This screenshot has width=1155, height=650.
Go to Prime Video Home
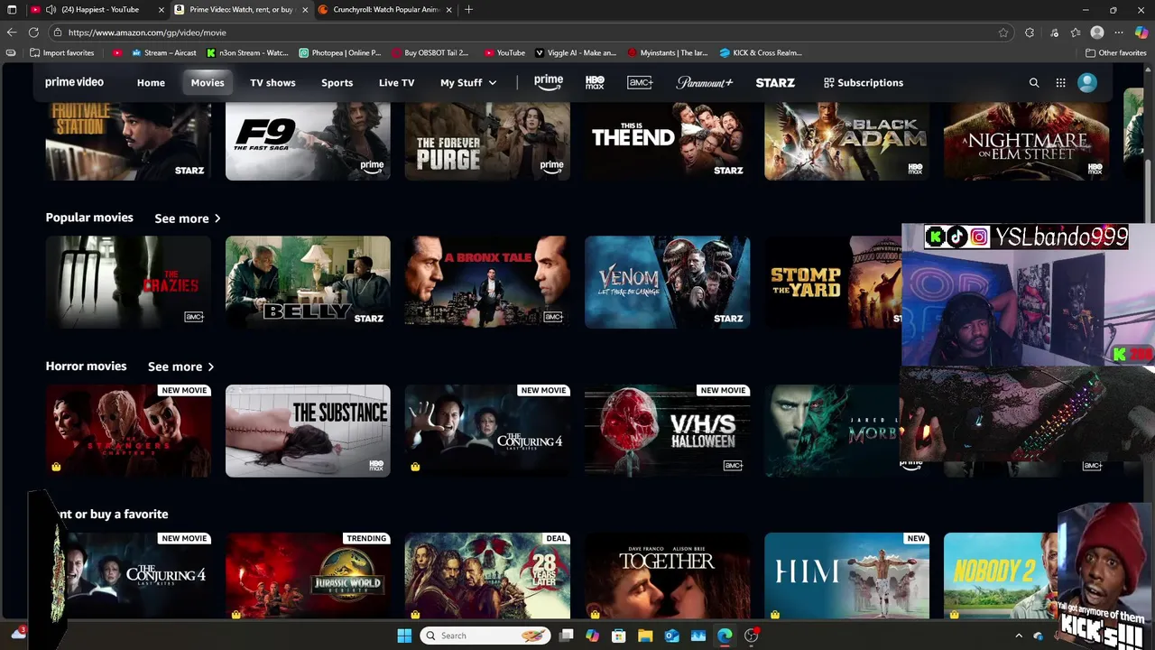coord(151,82)
